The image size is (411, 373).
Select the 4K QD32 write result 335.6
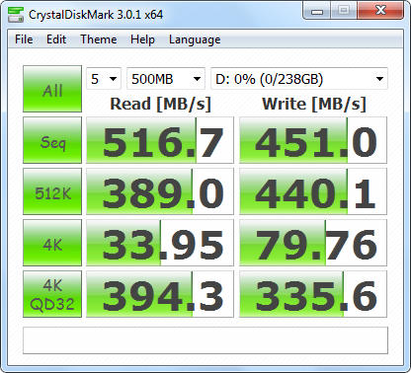click(313, 294)
